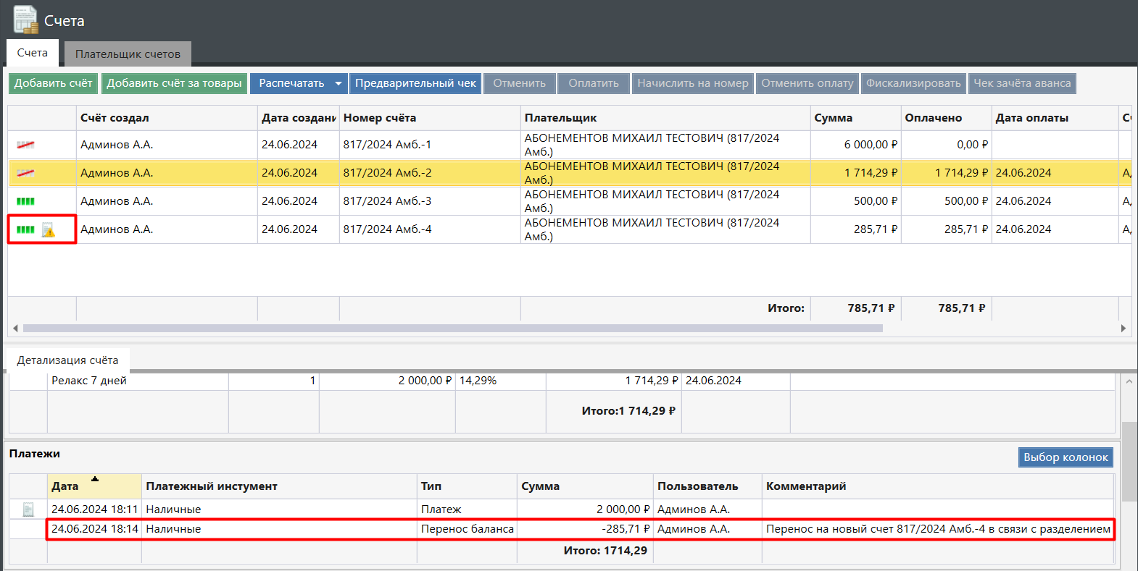Click green paid status icon for invoice Амб.-3
The width and height of the screenshot is (1138, 571).
(x=25, y=201)
